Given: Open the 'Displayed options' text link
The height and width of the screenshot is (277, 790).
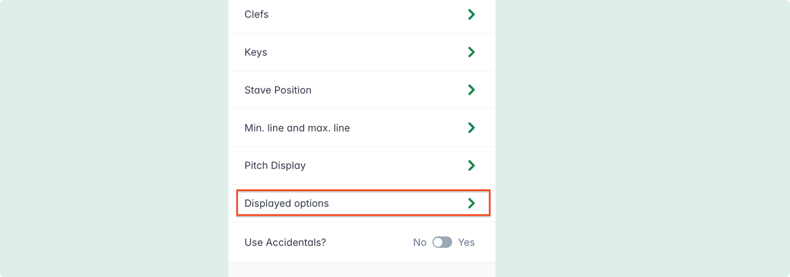Looking at the screenshot, I should click(286, 203).
